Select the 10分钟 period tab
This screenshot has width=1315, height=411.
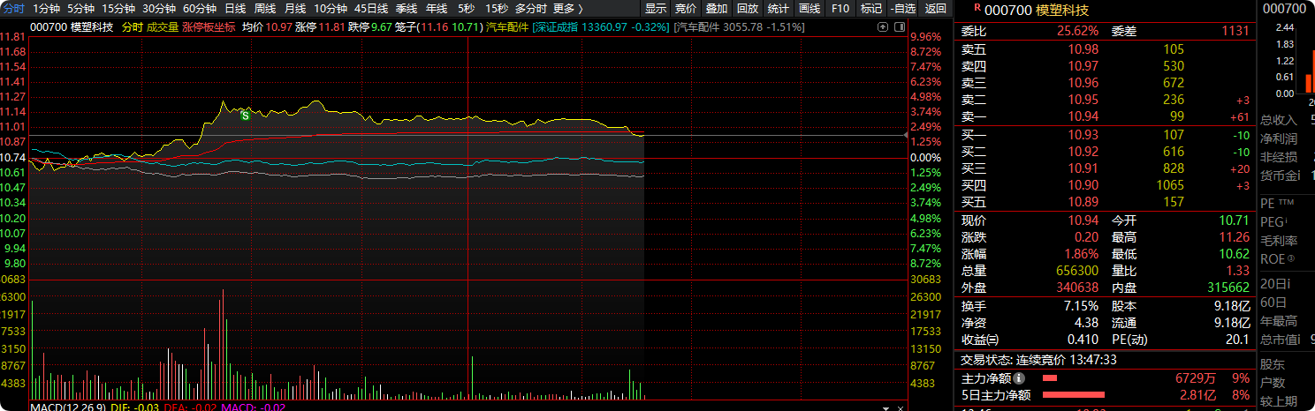click(x=331, y=8)
